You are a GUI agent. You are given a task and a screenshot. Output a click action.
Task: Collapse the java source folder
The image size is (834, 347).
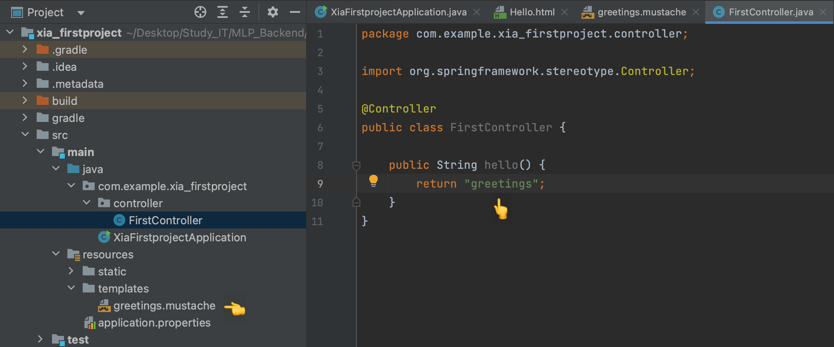point(56,168)
